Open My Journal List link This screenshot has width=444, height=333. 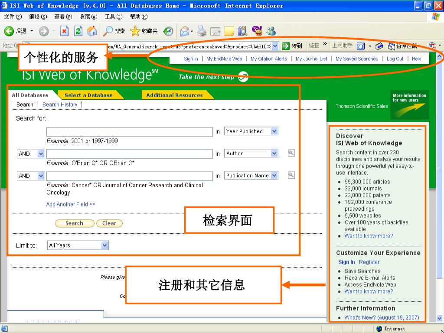[x=311, y=59]
